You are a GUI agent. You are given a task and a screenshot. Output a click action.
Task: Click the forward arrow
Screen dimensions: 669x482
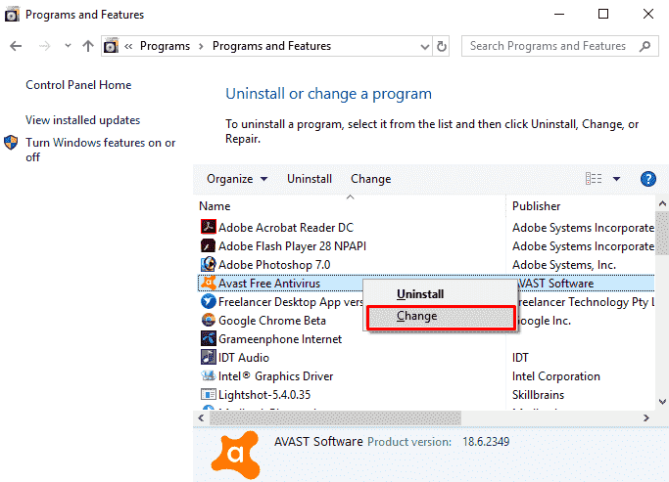tap(44, 46)
